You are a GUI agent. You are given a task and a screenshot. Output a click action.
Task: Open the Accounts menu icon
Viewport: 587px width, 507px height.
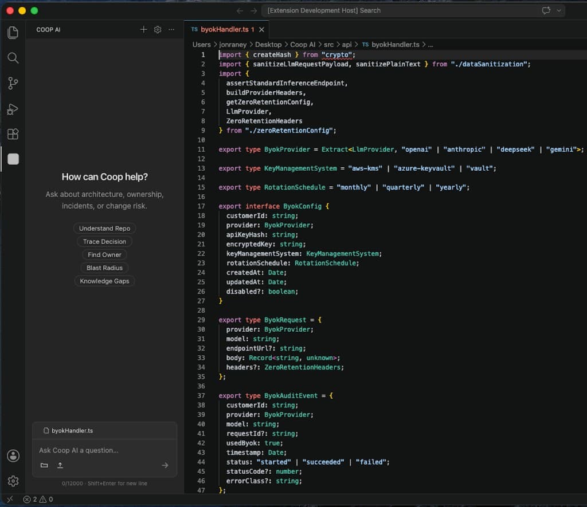point(13,456)
